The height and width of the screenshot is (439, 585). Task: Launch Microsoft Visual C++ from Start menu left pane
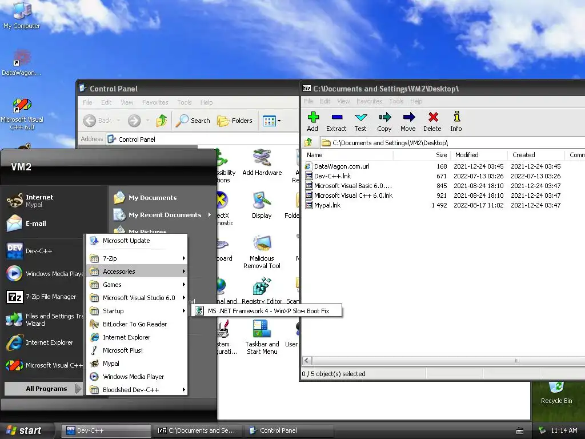point(45,365)
